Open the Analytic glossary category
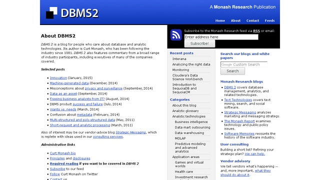Screen dimensions: 320x180 [185, 111]
